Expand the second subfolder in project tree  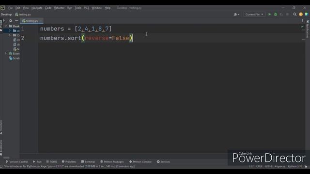(10, 35)
